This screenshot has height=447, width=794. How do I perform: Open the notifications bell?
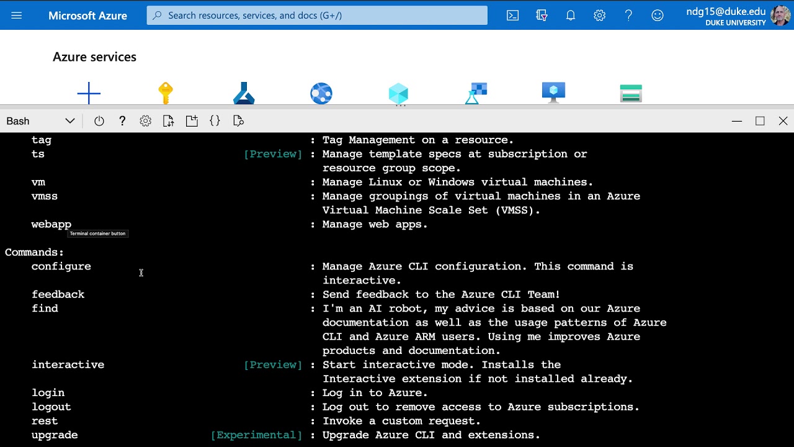[x=571, y=16]
